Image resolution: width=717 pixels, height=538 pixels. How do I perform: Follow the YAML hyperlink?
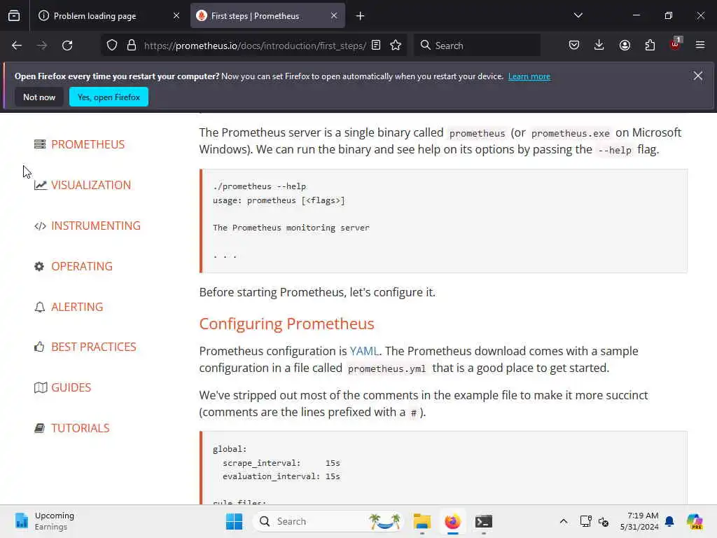point(364,352)
